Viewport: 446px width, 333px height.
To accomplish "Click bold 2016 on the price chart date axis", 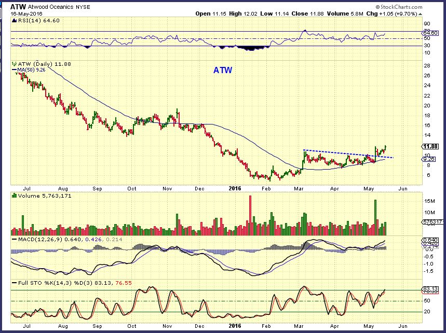I will pos(235,188).
